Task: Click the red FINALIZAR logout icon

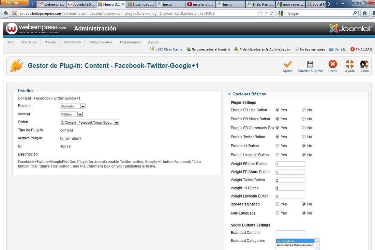Action: pyautogui.click(x=352, y=49)
